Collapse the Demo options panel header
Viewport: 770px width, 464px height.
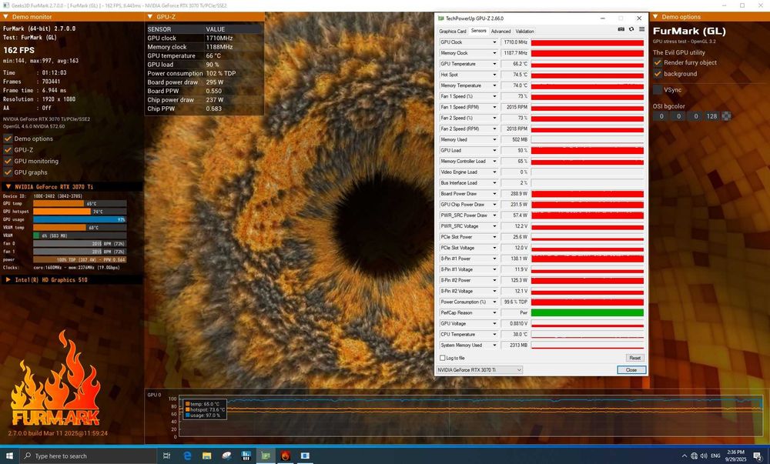(710, 17)
